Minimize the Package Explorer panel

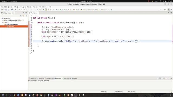click(x=24, y=13)
